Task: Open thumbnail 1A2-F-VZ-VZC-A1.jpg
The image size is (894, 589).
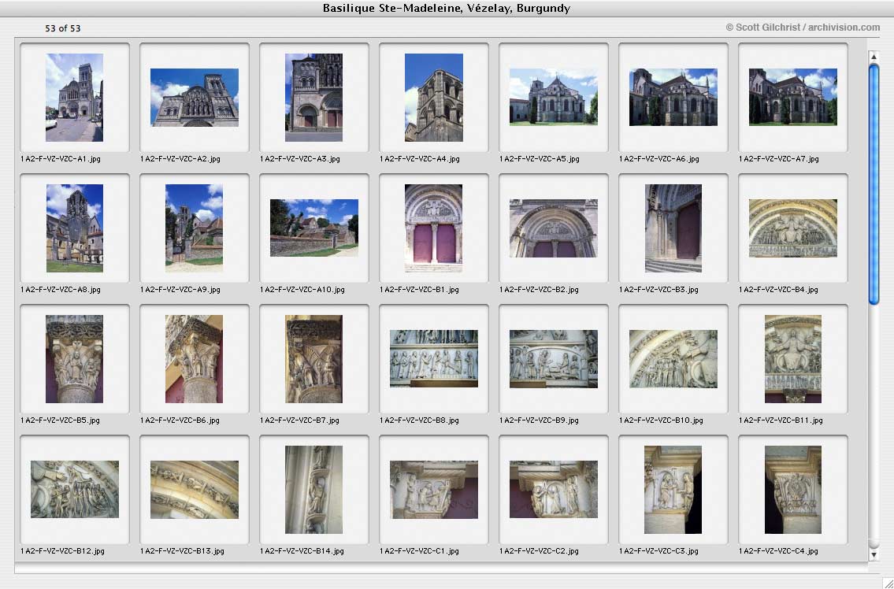Action: pyautogui.click(x=75, y=98)
